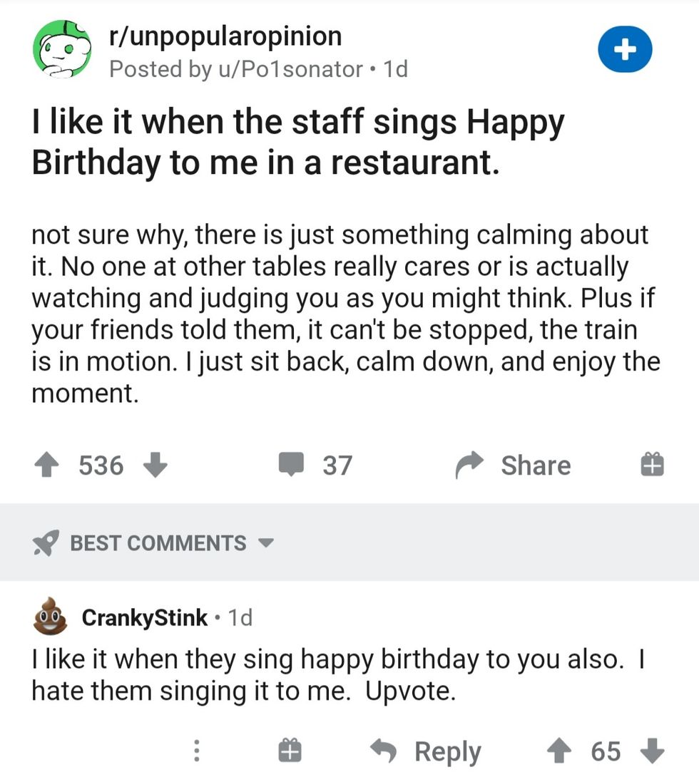The height and width of the screenshot is (782, 699).
Task: Open the r/unpopularopinion subreddit link
Action: [x=225, y=36]
